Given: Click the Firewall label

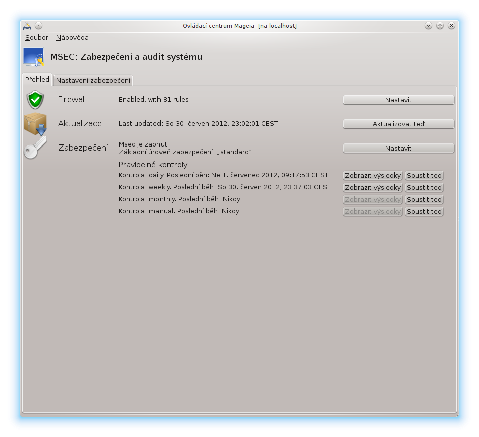Looking at the screenshot, I should point(72,100).
